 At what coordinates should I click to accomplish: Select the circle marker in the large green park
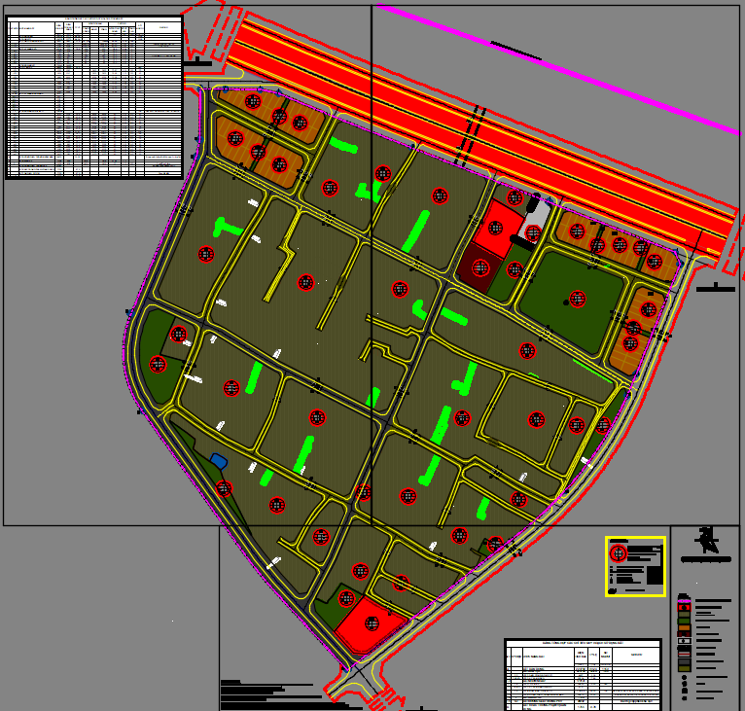(579, 299)
